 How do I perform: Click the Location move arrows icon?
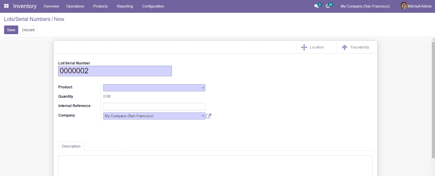pyautogui.click(x=304, y=47)
